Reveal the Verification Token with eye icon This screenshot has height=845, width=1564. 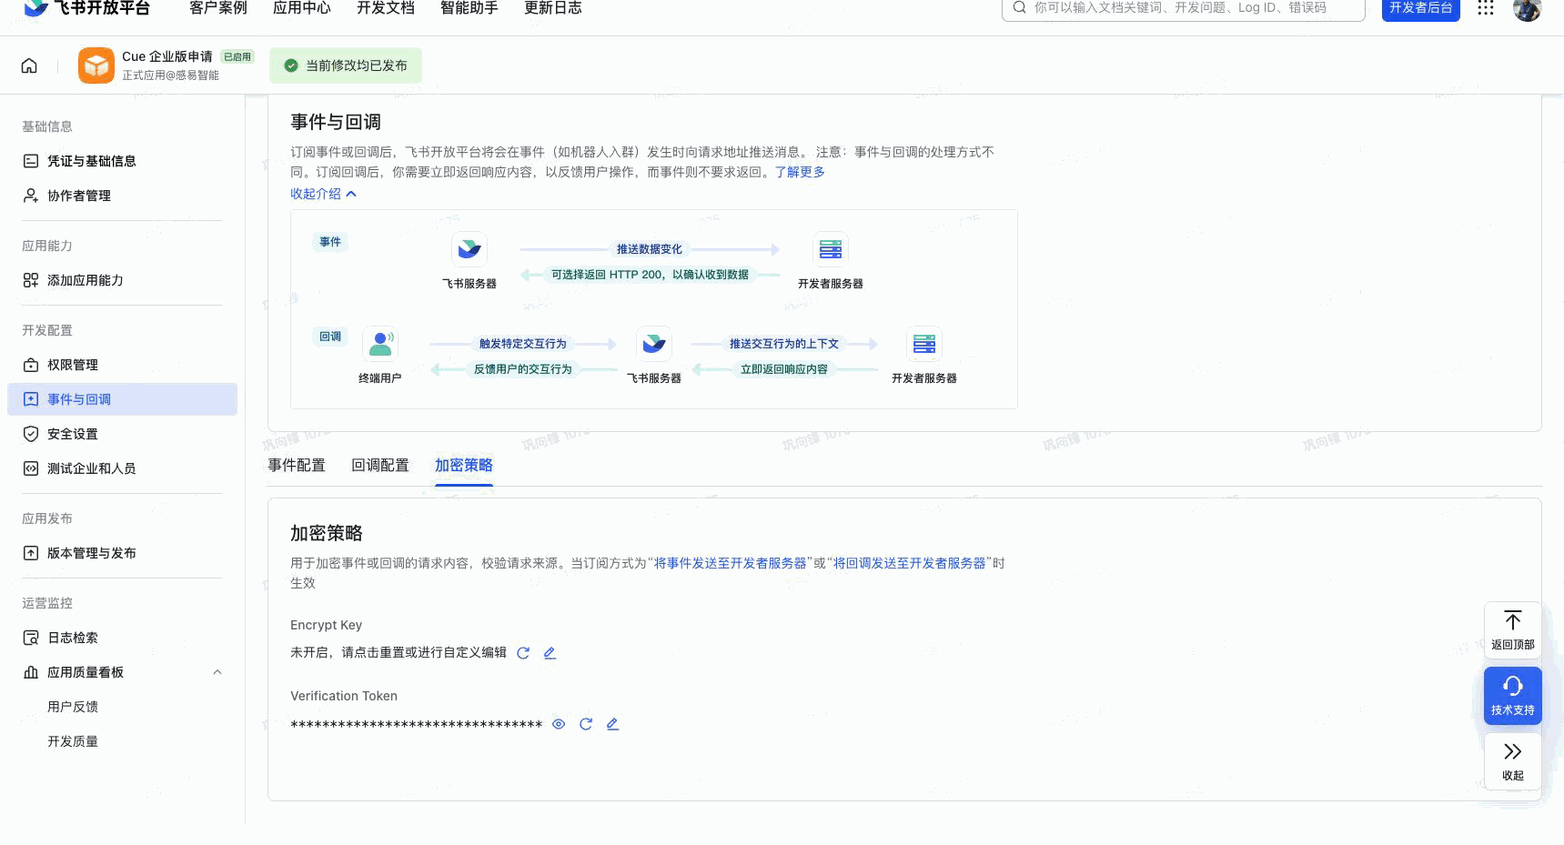[x=559, y=724]
